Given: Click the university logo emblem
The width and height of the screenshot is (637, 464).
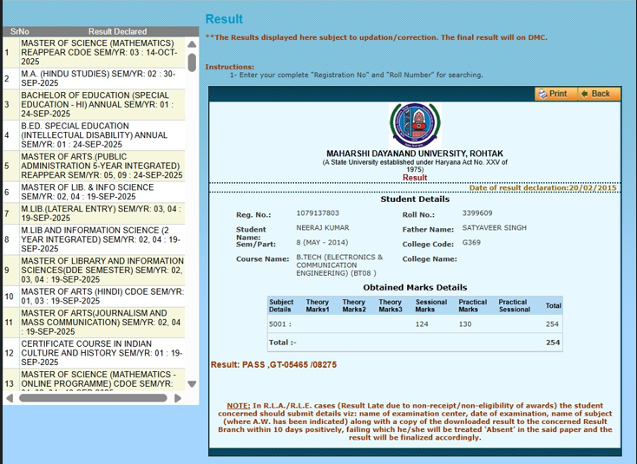Looking at the screenshot, I should coord(415,126).
